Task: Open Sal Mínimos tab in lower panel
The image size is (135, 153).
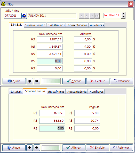Action: pos(56,92)
